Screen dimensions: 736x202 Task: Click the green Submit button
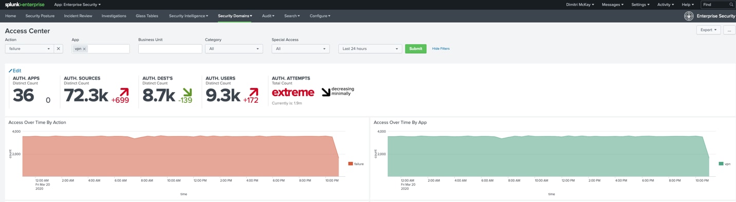pyautogui.click(x=416, y=49)
